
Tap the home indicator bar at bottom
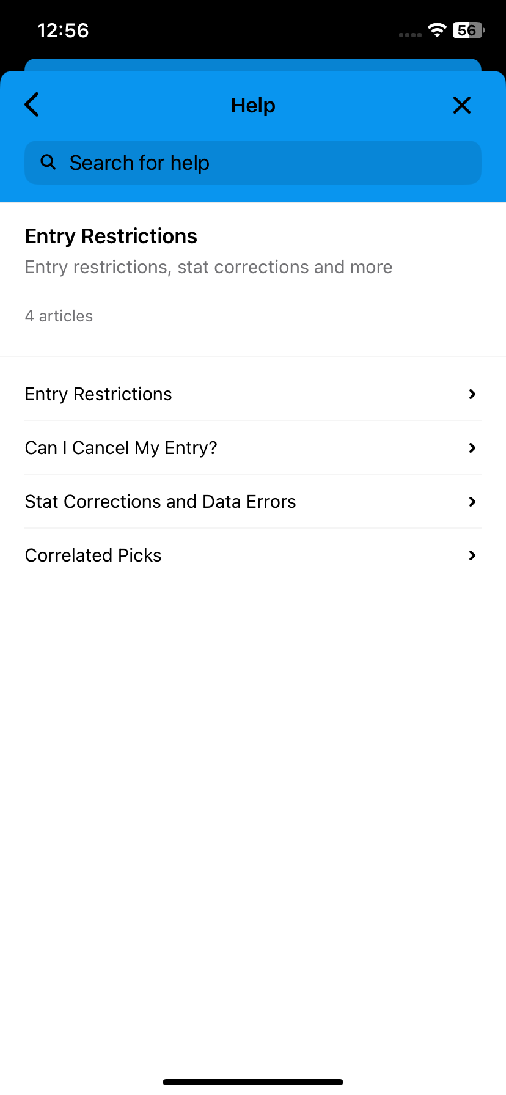253,1082
